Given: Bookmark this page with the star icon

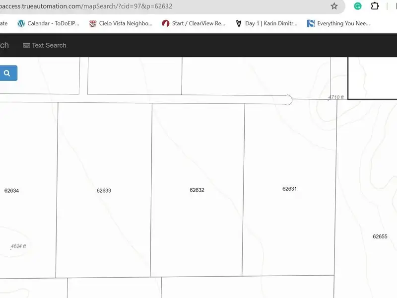Looking at the screenshot, I should 334,6.
